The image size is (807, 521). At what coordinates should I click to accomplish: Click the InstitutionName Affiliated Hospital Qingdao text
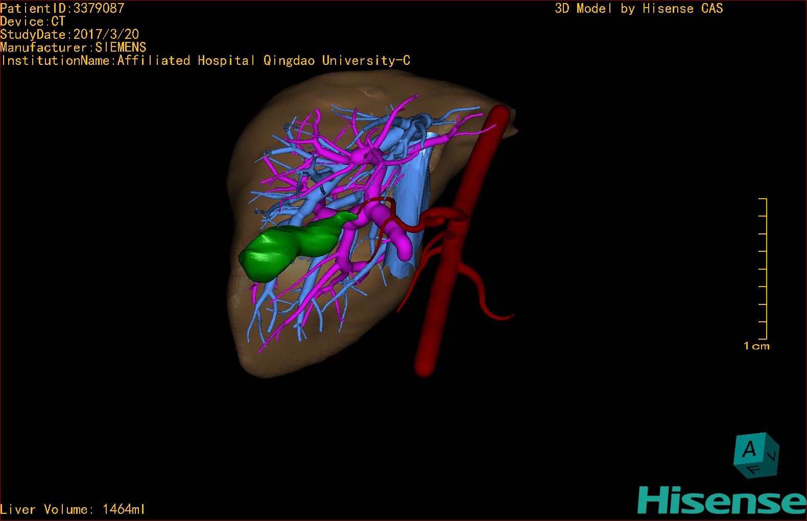tap(205, 61)
